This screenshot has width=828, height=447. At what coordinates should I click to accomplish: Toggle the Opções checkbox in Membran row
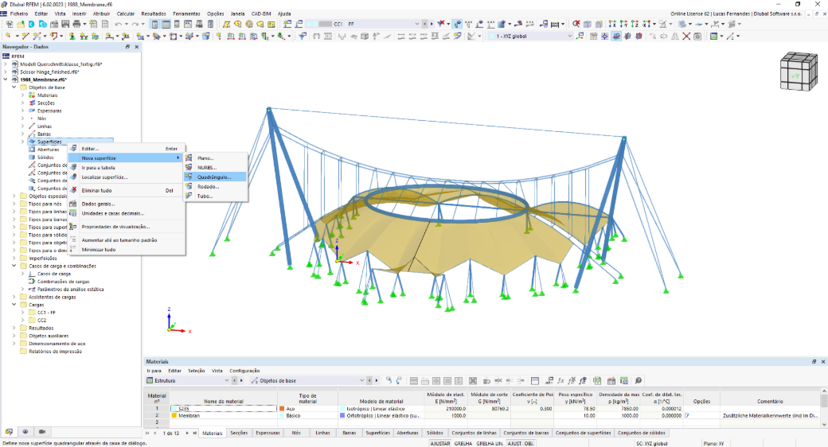[x=688, y=415]
